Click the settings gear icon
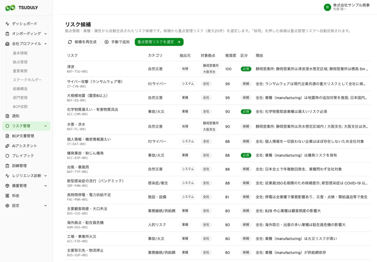Screen dimensions: 377x262 (7, 206)
